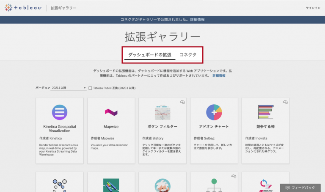Open the Kinetica Geospatial Visualization title
Viewport: 325px width, 192px height.
pyautogui.click(x=60, y=129)
